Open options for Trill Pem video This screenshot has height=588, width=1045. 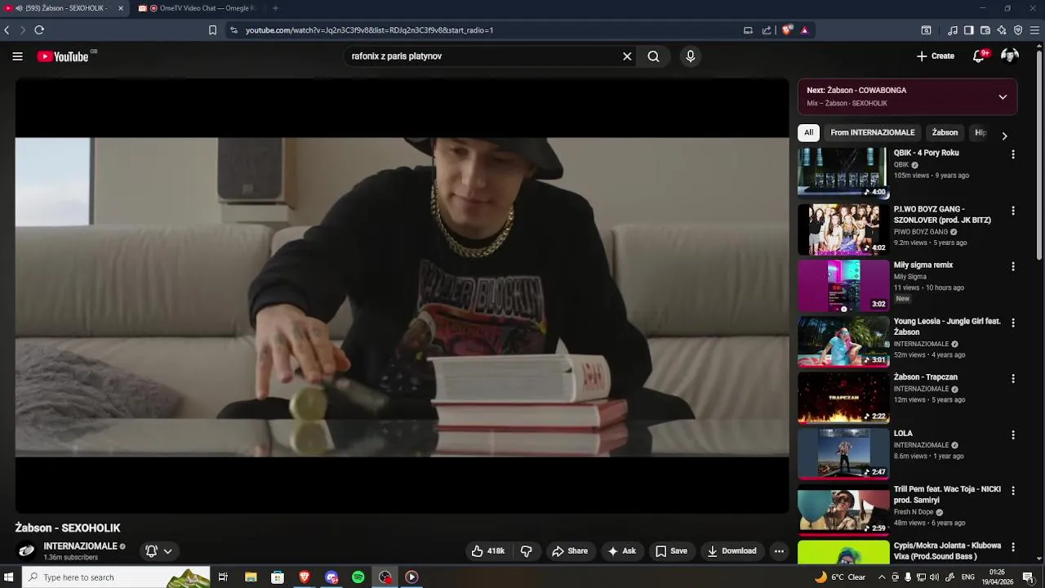point(1013,491)
